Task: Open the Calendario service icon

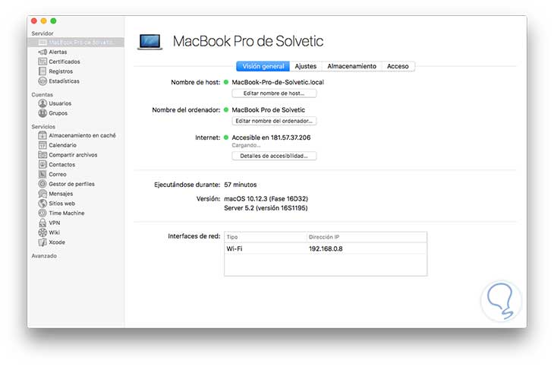Action: pyautogui.click(x=42, y=145)
